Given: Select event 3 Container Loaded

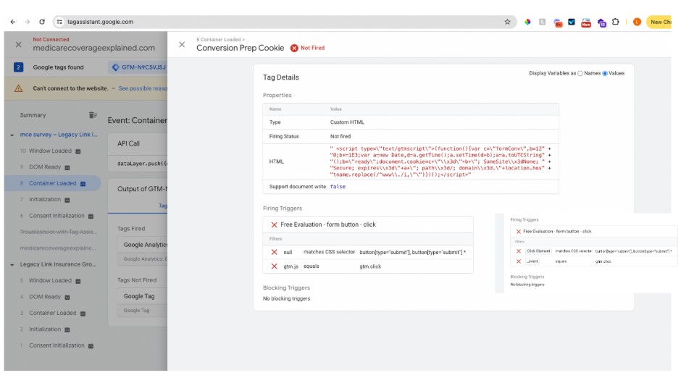Looking at the screenshot, I should (52, 313).
